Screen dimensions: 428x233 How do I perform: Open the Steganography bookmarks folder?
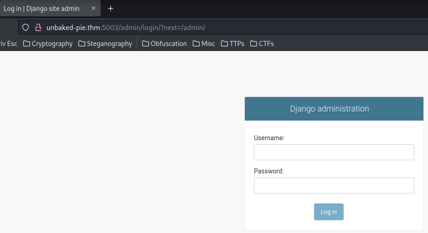coord(105,44)
